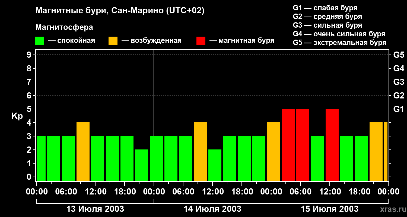The image size is (407, 217).
Task: Click the 'G3 — сильная буря' description
Action: (x=327, y=25)
